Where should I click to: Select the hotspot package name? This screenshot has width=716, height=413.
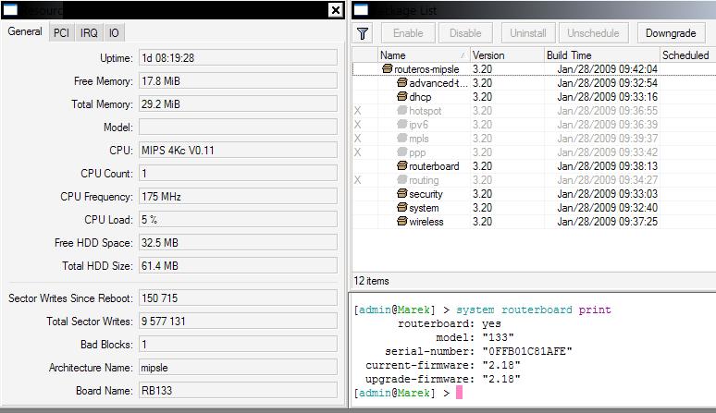[x=426, y=111]
